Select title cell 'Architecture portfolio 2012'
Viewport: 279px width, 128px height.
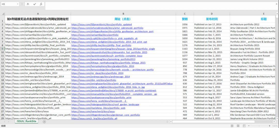point(253,24)
